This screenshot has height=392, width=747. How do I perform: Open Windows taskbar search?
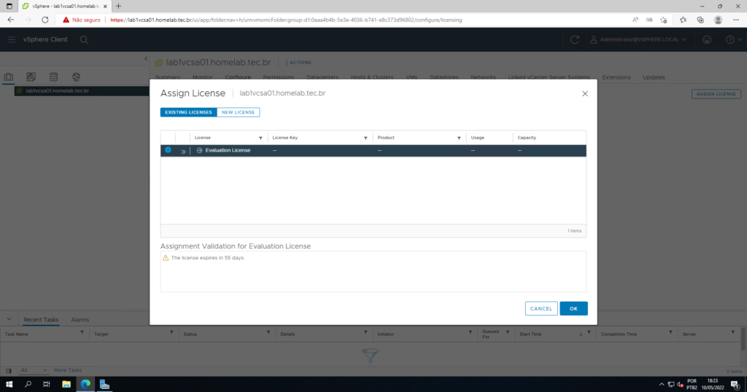tap(28, 385)
